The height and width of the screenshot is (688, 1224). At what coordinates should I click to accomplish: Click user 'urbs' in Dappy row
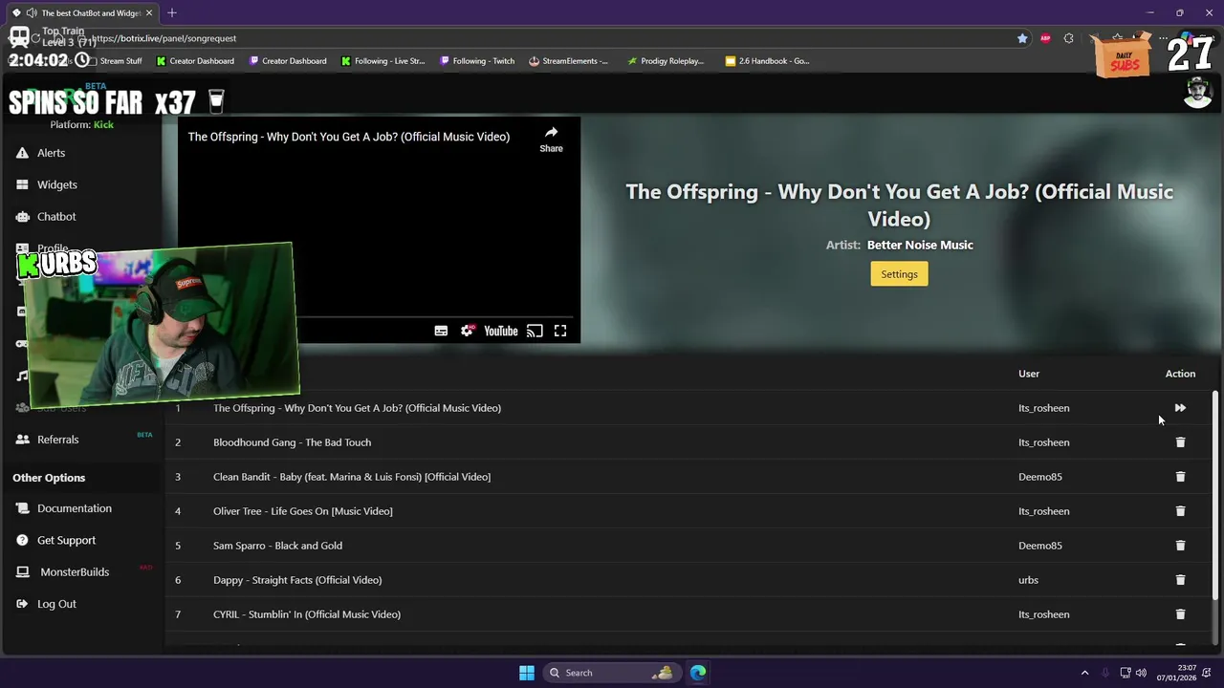click(1028, 580)
